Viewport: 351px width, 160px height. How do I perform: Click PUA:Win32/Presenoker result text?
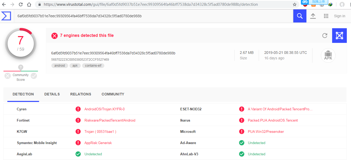tap(266, 132)
